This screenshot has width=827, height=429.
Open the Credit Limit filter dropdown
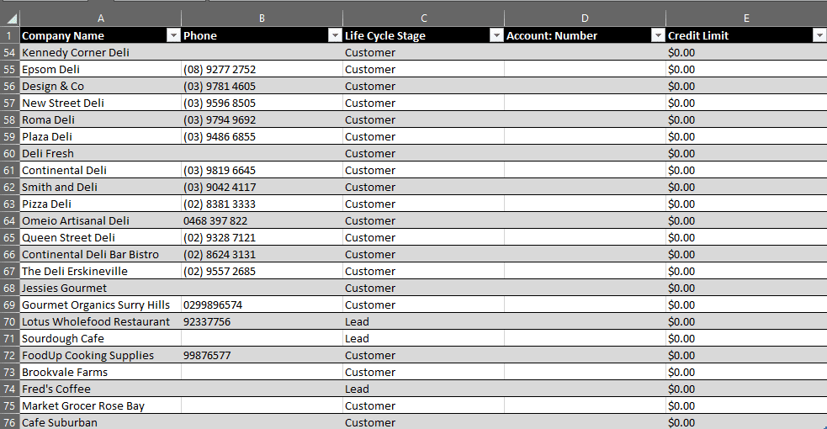point(819,35)
